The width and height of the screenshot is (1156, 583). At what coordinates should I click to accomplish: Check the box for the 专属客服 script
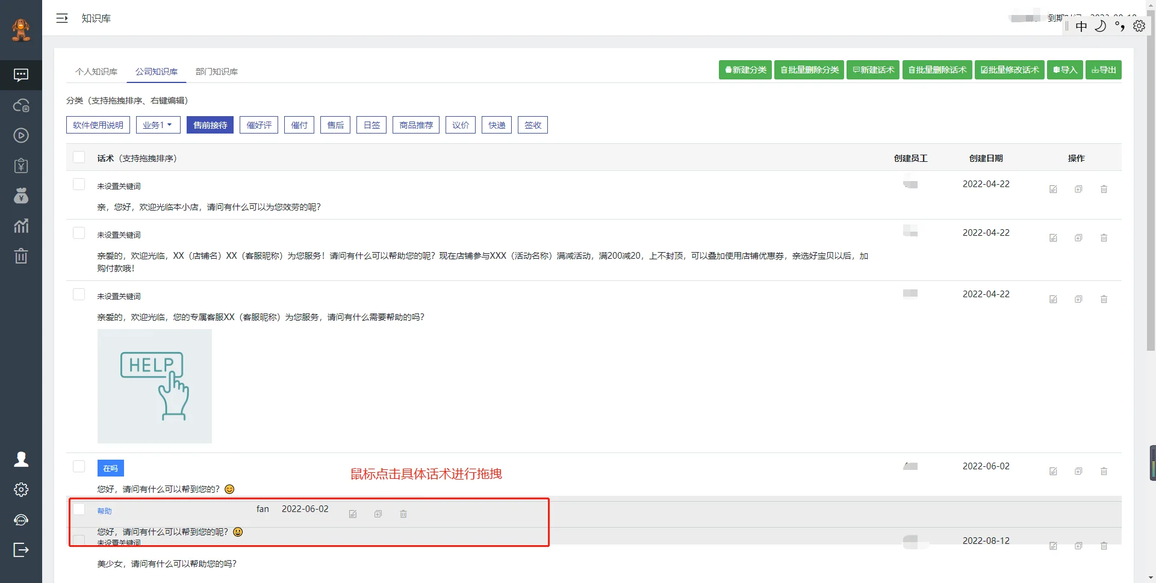[79, 294]
